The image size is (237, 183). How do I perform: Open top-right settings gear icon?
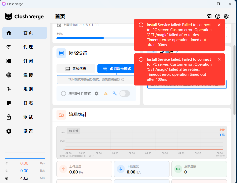[x=226, y=16]
